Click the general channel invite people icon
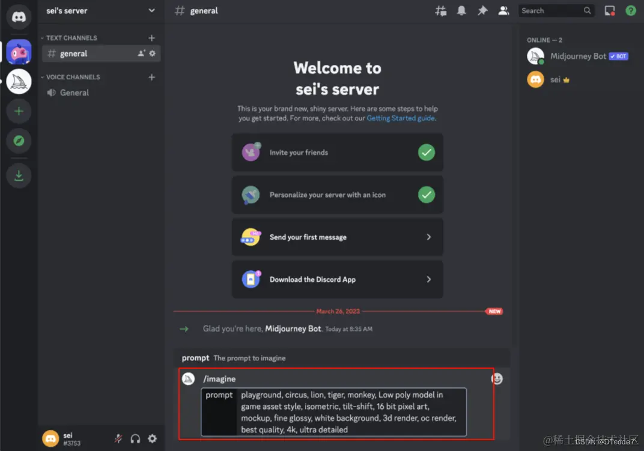Image resolution: width=644 pixels, height=451 pixels. [141, 53]
